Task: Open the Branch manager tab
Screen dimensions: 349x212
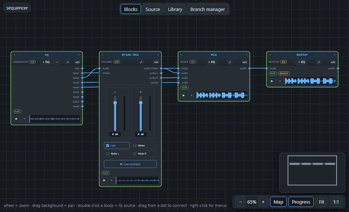Action: (208, 9)
